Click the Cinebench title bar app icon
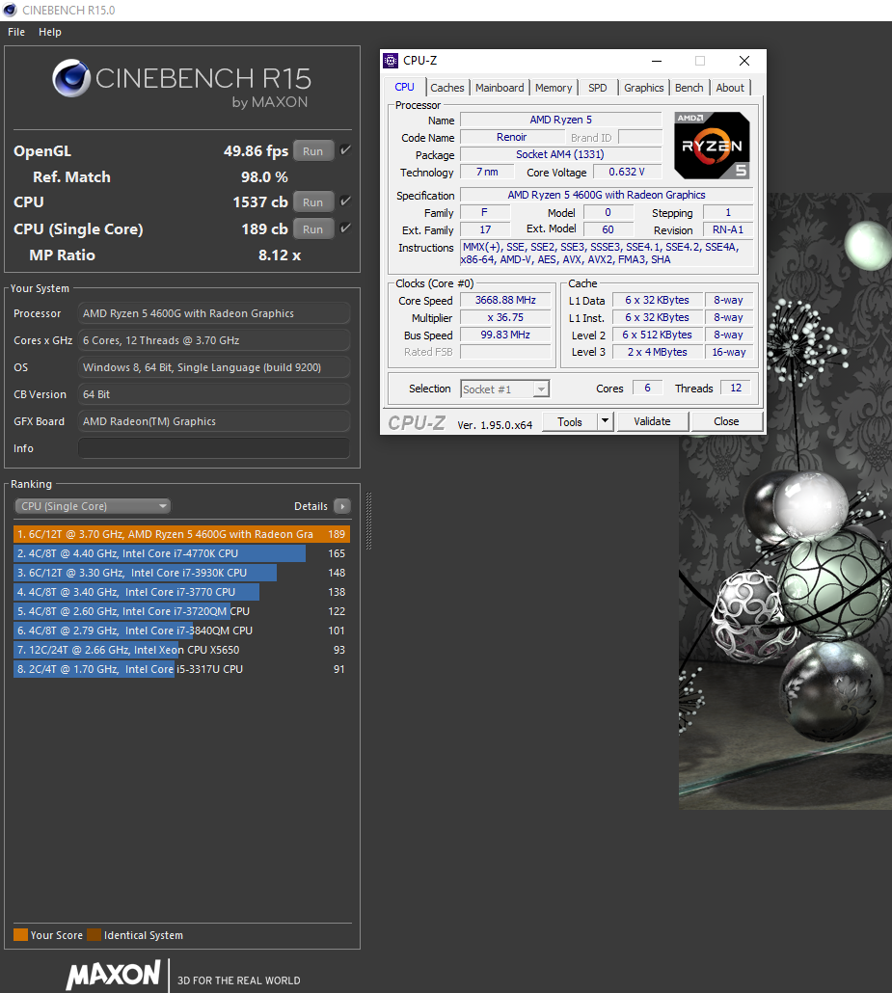Screen dimensions: 892x993 point(10,11)
